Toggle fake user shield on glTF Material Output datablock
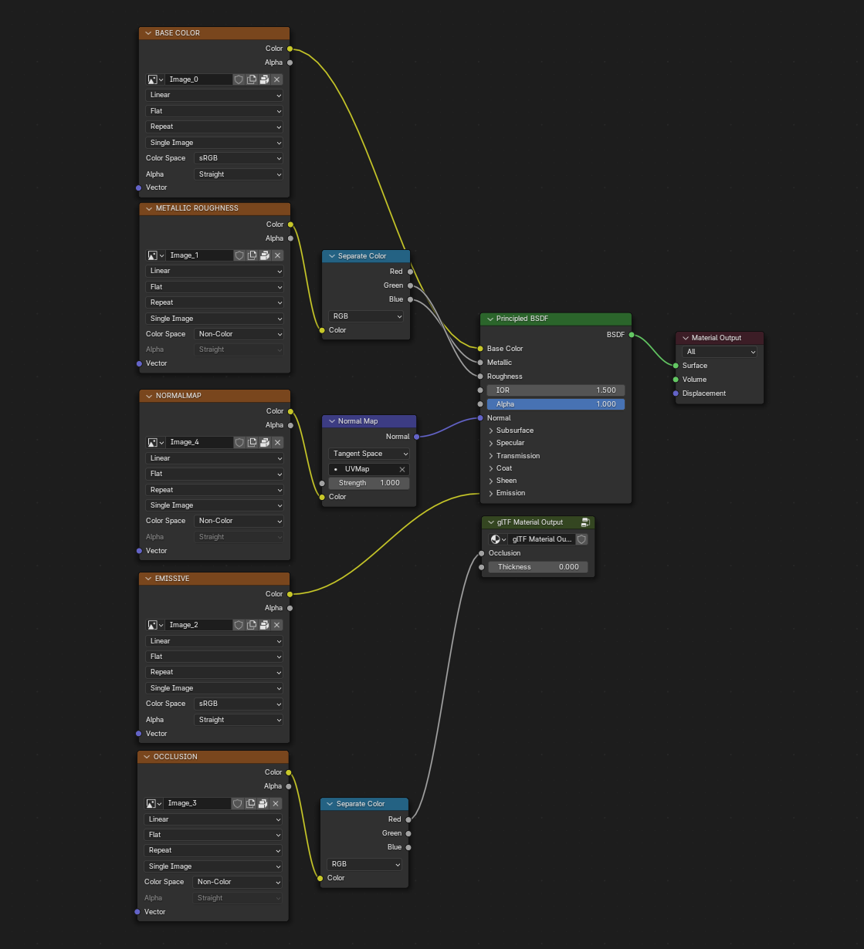Viewport: 864px width, 949px height. coord(581,539)
